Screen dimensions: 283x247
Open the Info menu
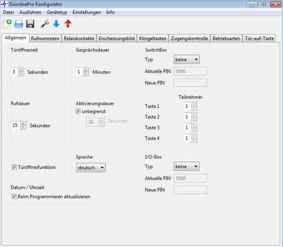click(x=110, y=12)
